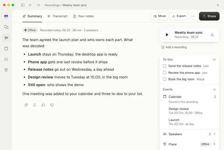
Task: Click the Calendar count of 2
Action: click(x=215, y=97)
